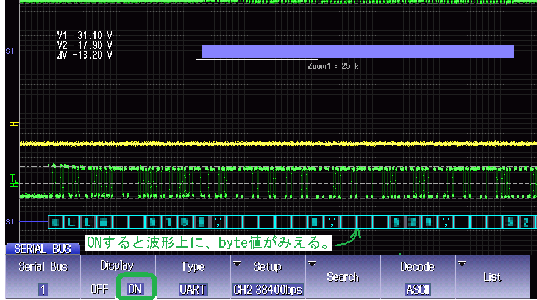Toggle the Decode format ASCII value
This screenshot has width=537, height=300.
point(418,289)
